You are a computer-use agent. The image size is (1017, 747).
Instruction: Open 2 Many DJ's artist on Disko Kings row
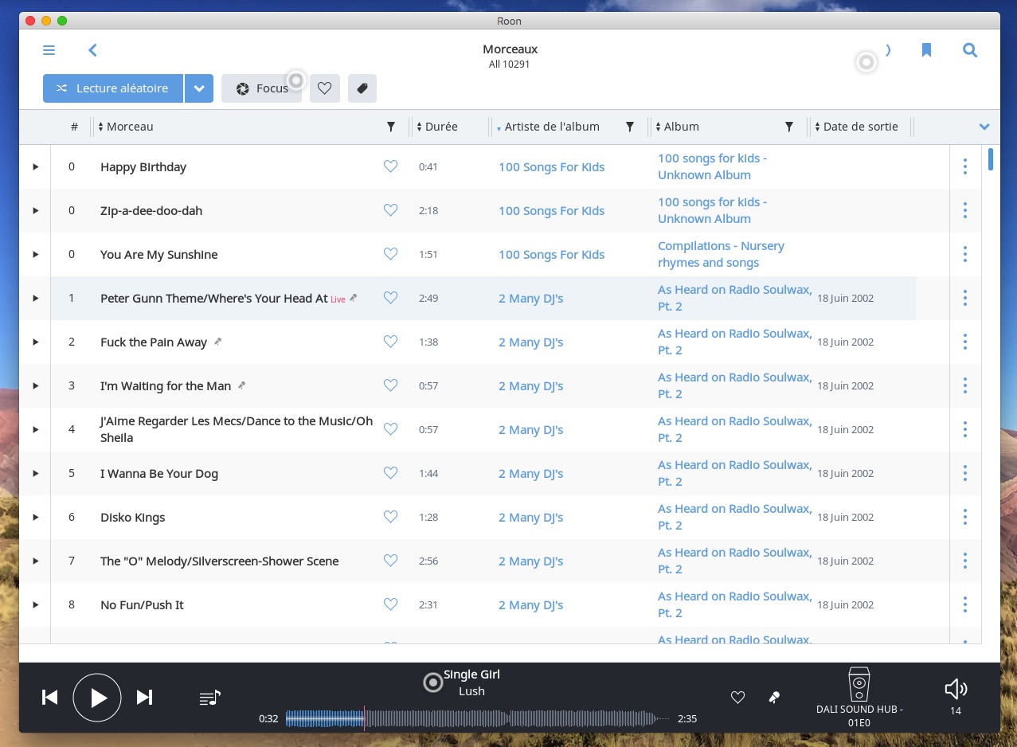click(530, 518)
